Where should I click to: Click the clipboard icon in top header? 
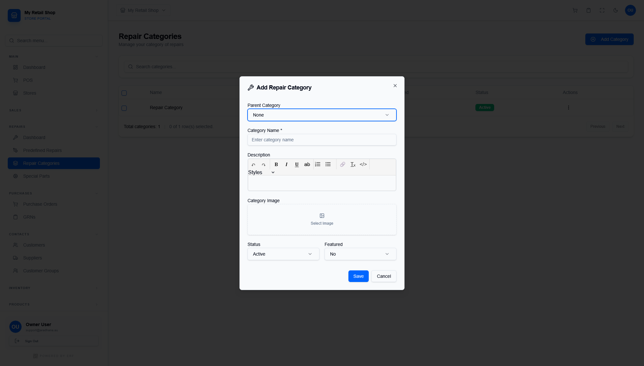click(x=589, y=10)
